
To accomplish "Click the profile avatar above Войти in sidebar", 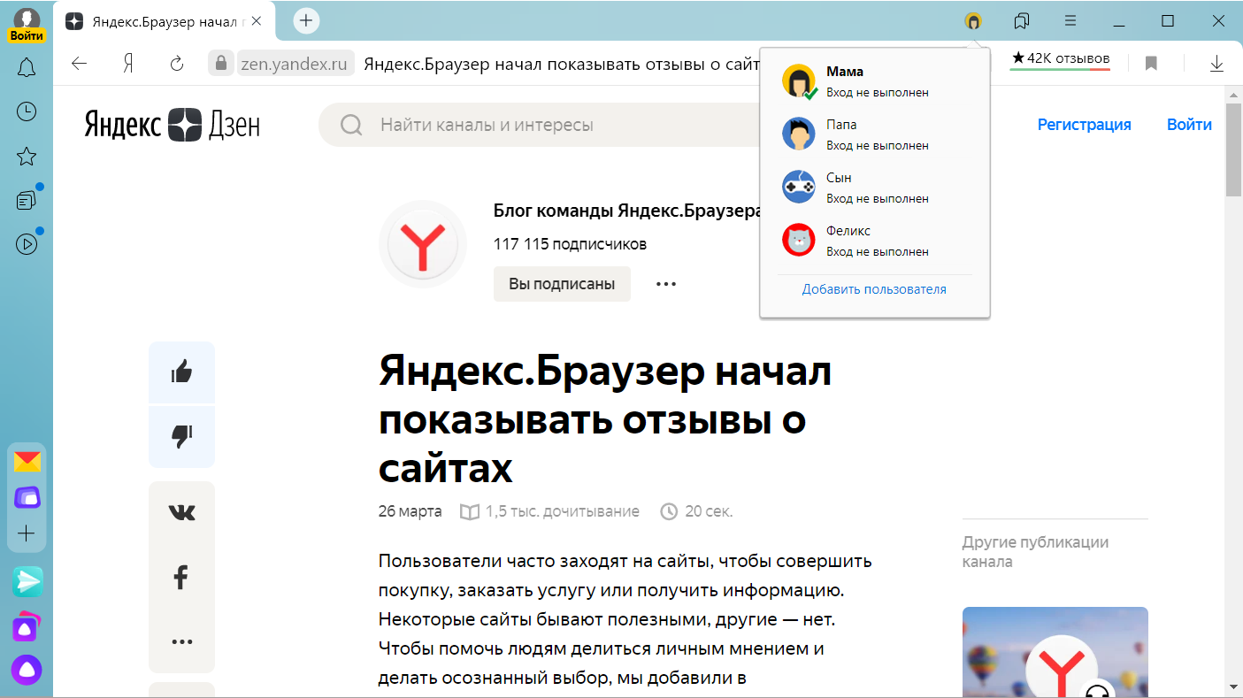I will [27, 18].
